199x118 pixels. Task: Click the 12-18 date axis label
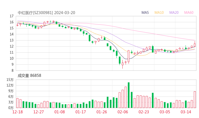point(17,112)
